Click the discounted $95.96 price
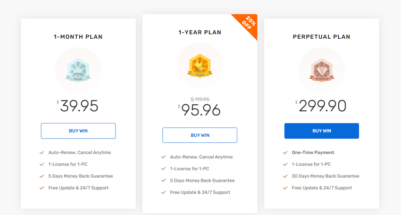The height and width of the screenshot is (215, 401). (199, 110)
